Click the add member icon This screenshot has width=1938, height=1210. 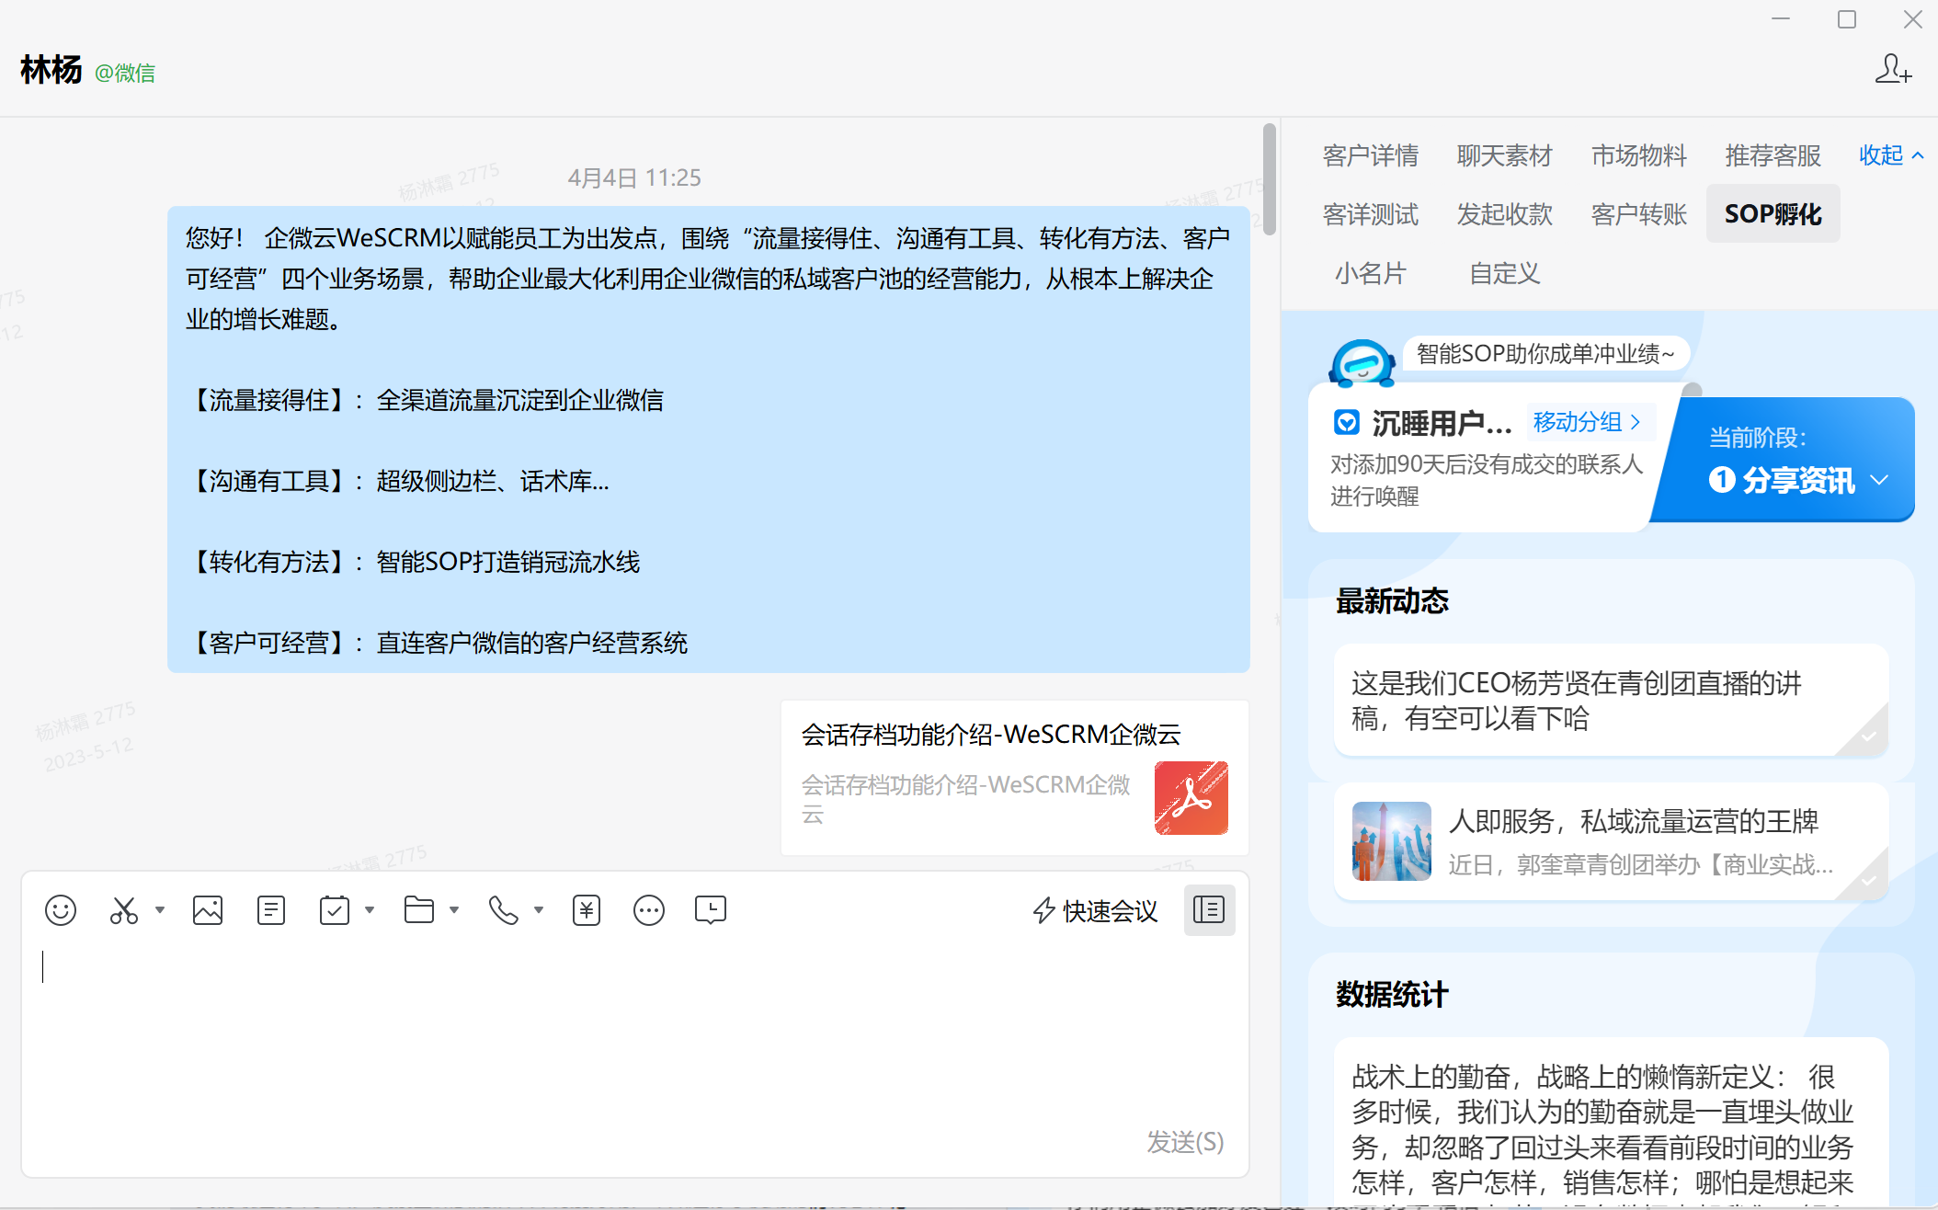click(1894, 70)
